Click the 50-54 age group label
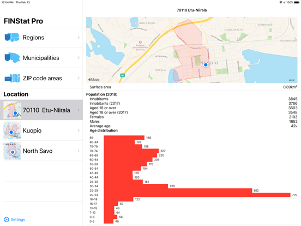Viewport: 301px width, 226px height. [94, 169]
